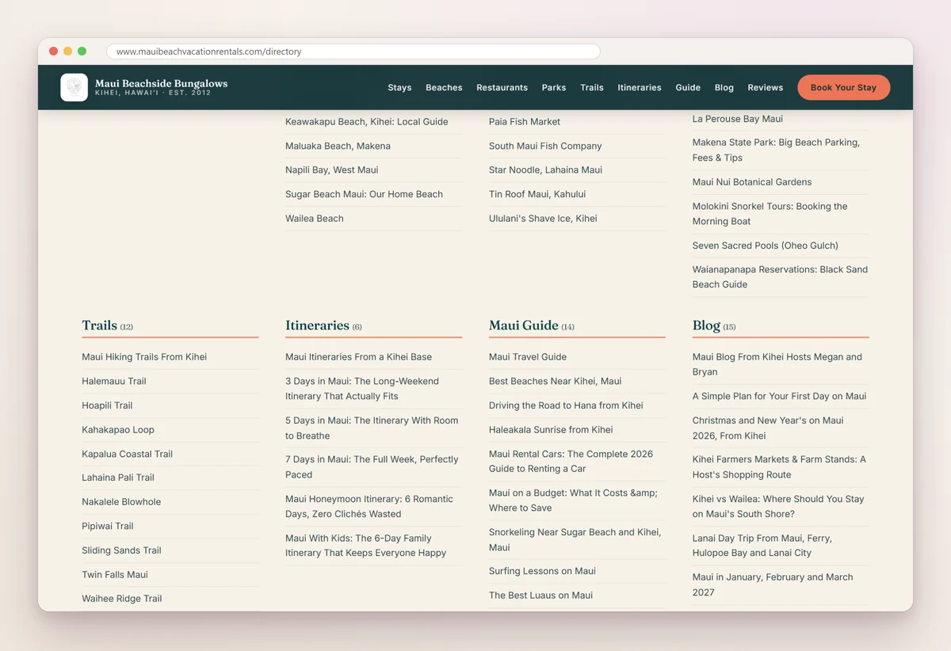Click the Trails section heading
The image size is (951, 651).
coord(99,325)
